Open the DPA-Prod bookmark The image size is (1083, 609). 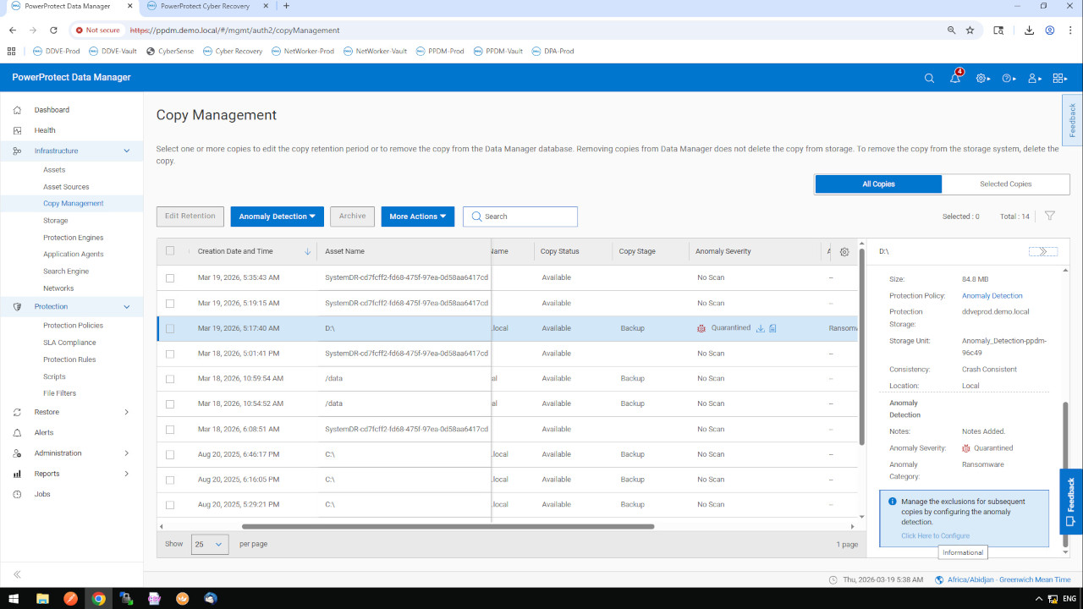[x=552, y=51]
